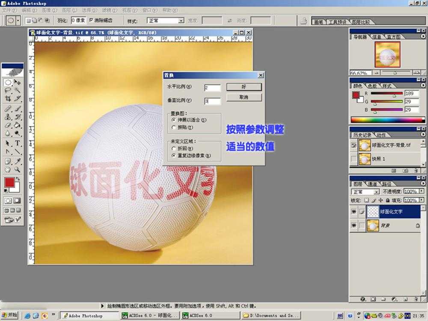Open the tool preset picker dropdown arrow

[x=18, y=21]
